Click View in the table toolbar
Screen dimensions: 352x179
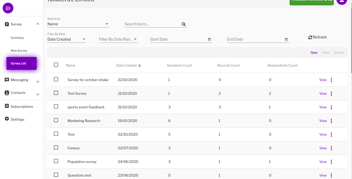[326, 53]
